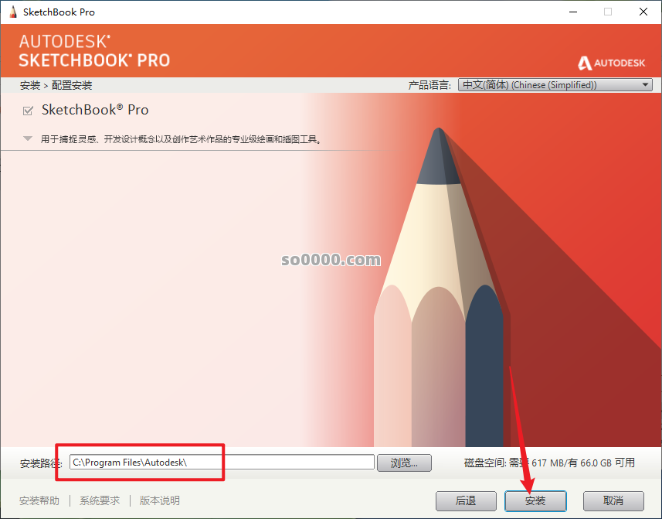The height and width of the screenshot is (519, 662).
Task: Start installation with the 安装 button
Action: (x=535, y=501)
